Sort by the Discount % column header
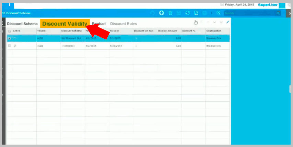Screen dimensions: 293x147 click(x=189, y=31)
